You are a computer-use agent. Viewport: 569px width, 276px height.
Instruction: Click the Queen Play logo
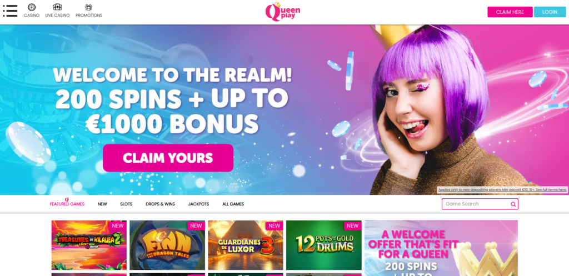(283, 11)
